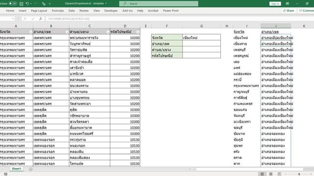Switch to Page Break Preview icon
Image resolution: width=314 pixels, height=176 pixels.
tap(279, 174)
